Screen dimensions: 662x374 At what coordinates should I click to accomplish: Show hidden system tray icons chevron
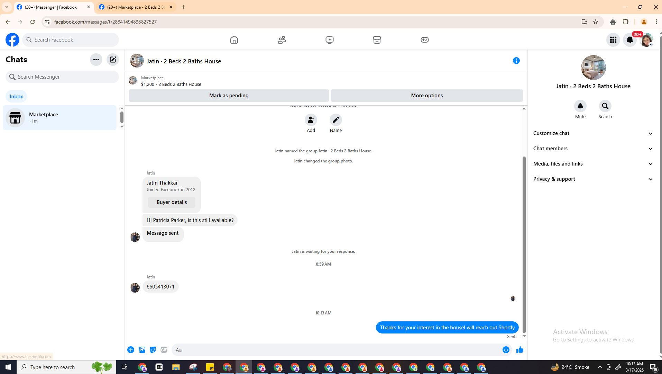coord(600,367)
